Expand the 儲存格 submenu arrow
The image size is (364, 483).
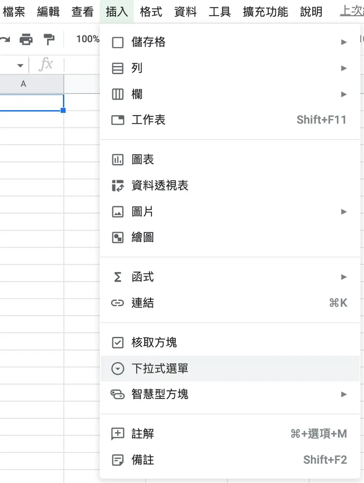point(344,42)
